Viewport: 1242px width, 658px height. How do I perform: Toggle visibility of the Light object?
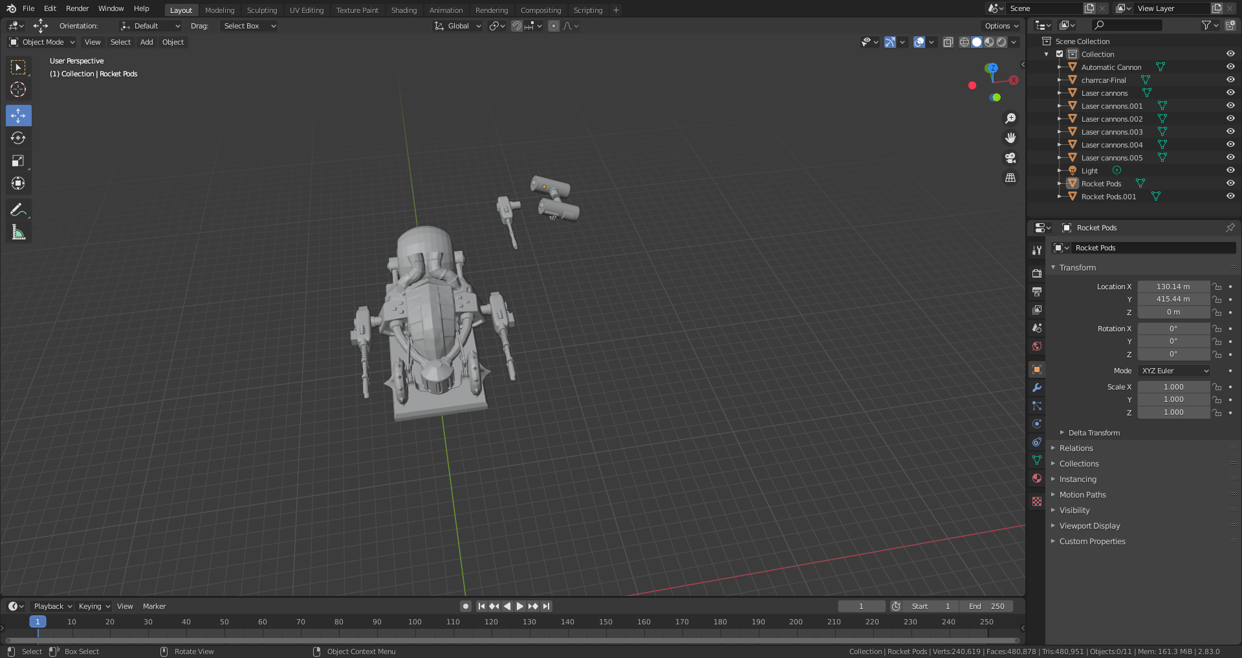pos(1230,171)
